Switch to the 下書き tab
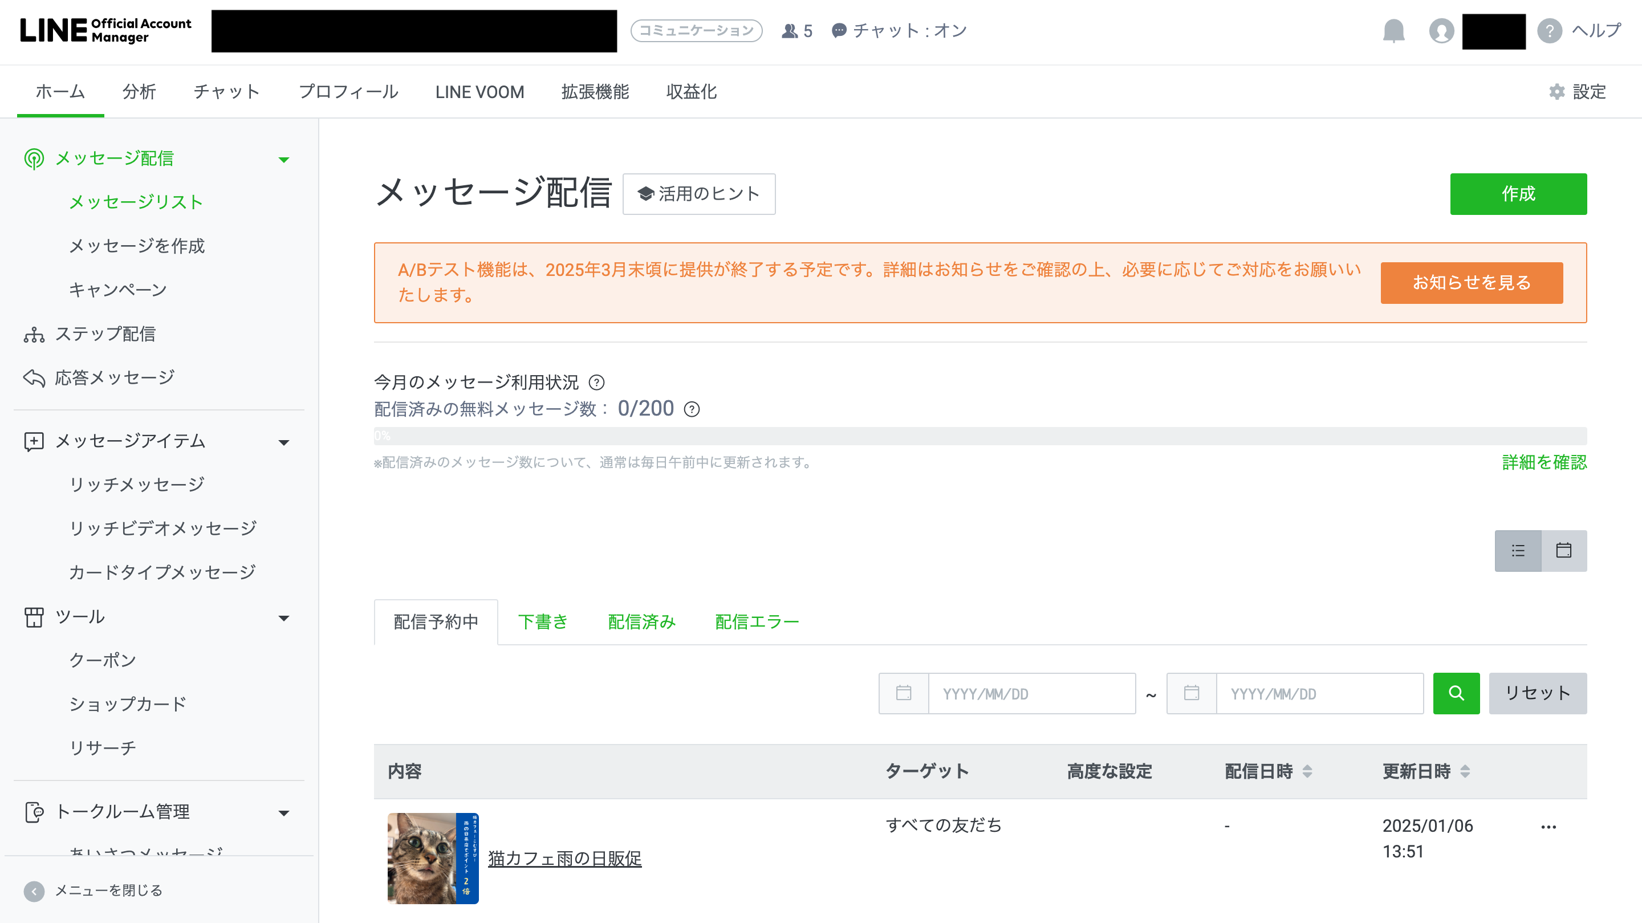 point(542,621)
